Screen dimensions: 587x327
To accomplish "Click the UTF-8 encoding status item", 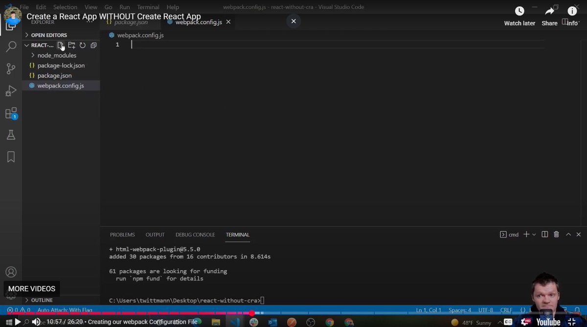I will point(485,310).
